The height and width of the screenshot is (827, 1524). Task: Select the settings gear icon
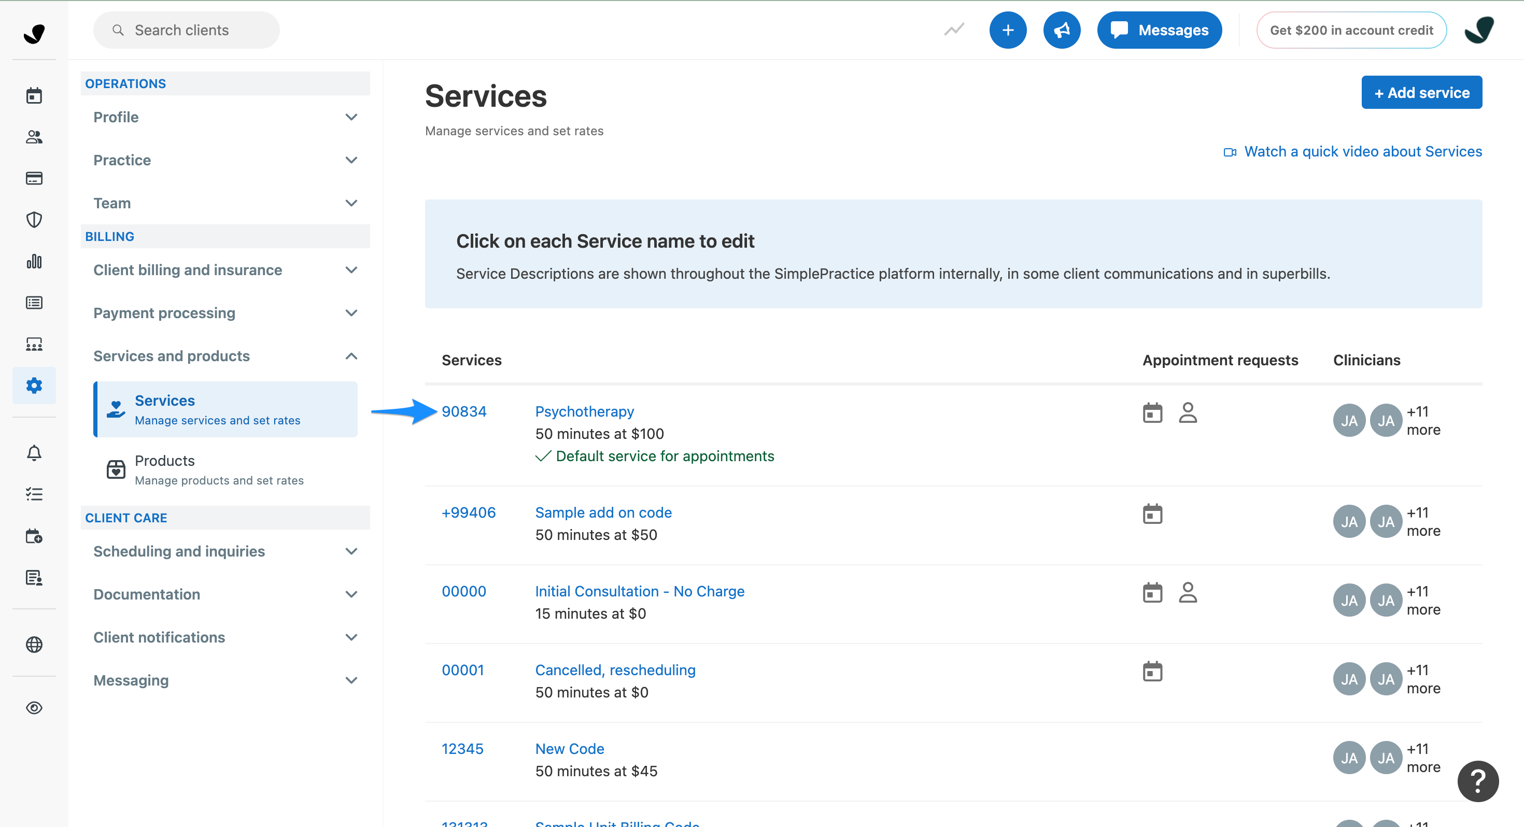pyautogui.click(x=34, y=385)
